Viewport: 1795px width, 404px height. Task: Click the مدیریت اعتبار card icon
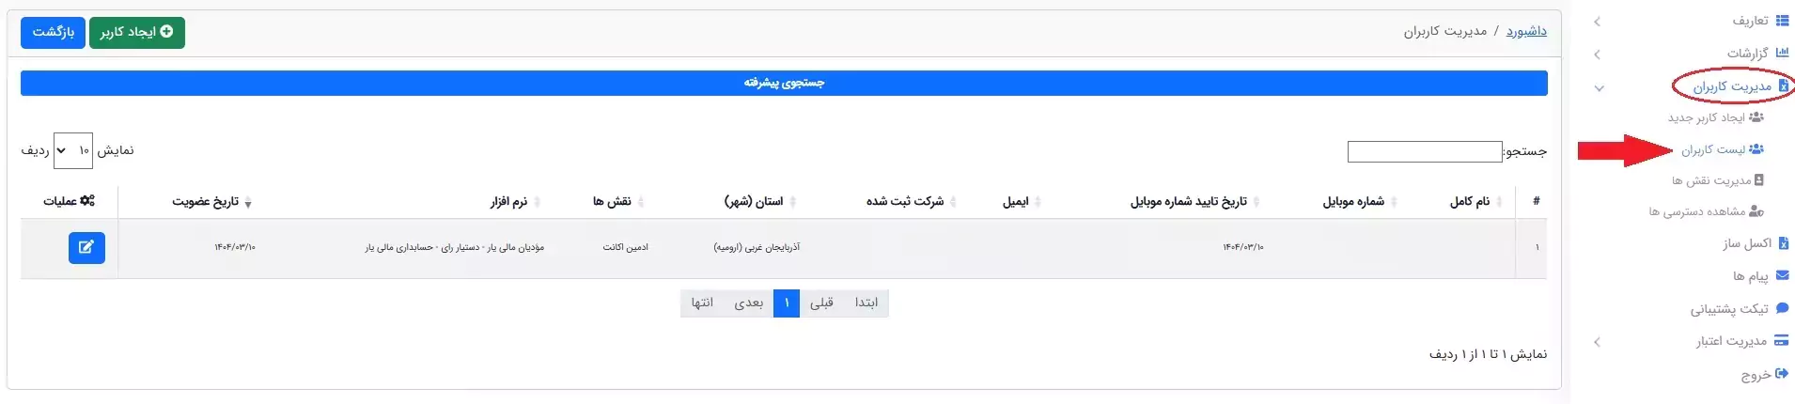point(1781,341)
